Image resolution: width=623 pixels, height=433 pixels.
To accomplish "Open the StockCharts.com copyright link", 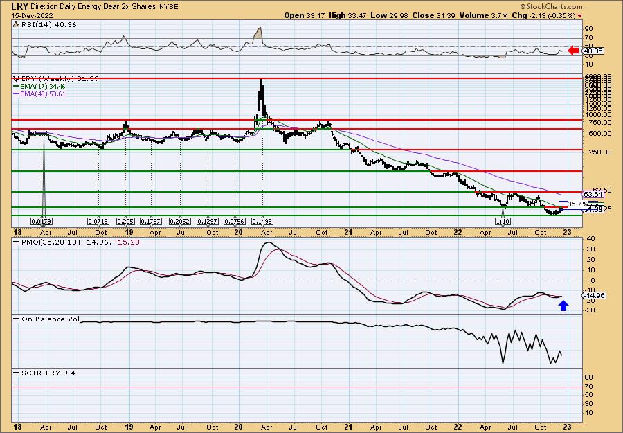I will pyautogui.click(x=551, y=6).
